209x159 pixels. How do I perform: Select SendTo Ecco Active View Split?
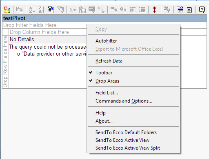[133, 148]
